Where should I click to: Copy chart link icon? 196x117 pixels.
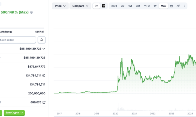coord(178,6)
